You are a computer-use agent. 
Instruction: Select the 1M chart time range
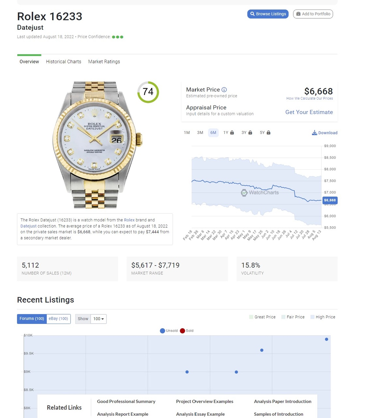point(187,133)
